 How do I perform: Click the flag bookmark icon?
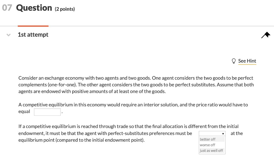coord(265,35)
